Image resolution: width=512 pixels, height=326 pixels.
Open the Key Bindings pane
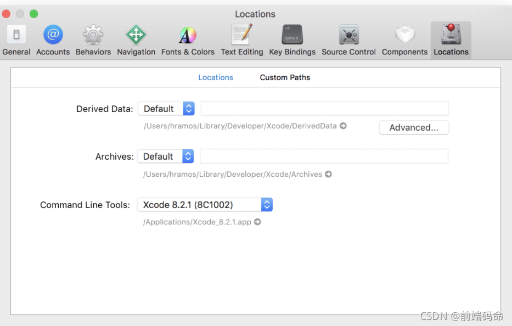coord(292,40)
